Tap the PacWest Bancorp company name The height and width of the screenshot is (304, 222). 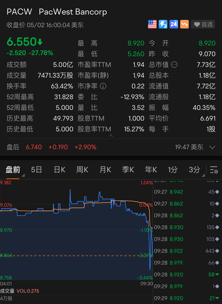point(73,12)
